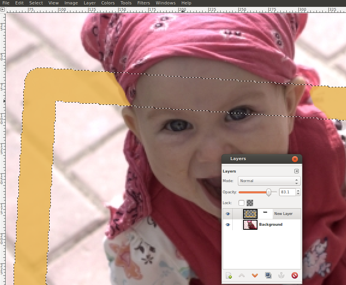Screen dimensions: 346x285
Task: Open the Filters menu
Action: click(x=143, y=3)
